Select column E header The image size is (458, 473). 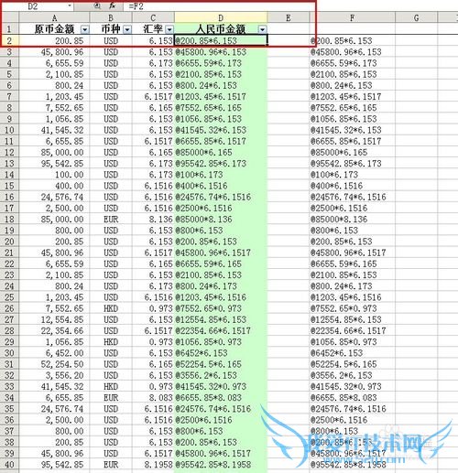289,17
